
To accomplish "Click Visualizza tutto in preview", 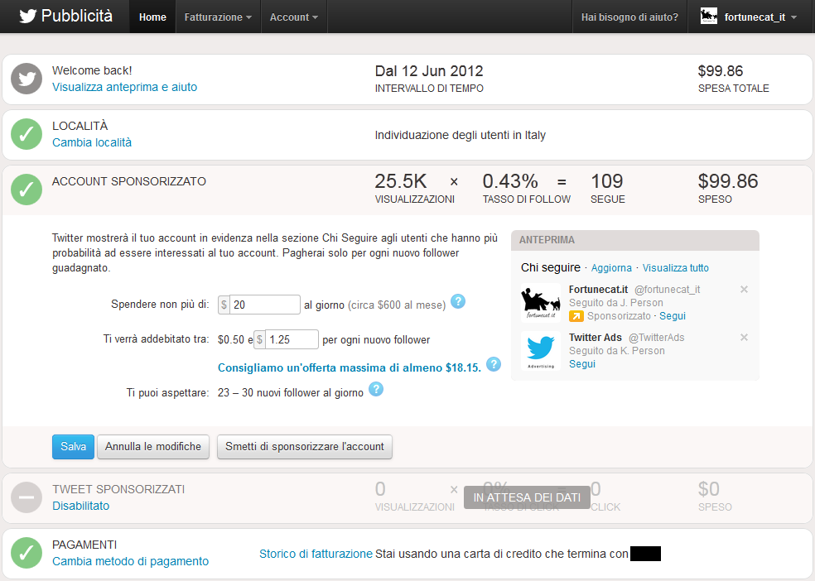I will coord(676,268).
